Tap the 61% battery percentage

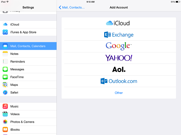point(173,2)
